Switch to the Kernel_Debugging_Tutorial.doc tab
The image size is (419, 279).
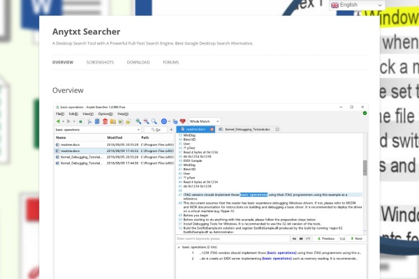(x=247, y=129)
